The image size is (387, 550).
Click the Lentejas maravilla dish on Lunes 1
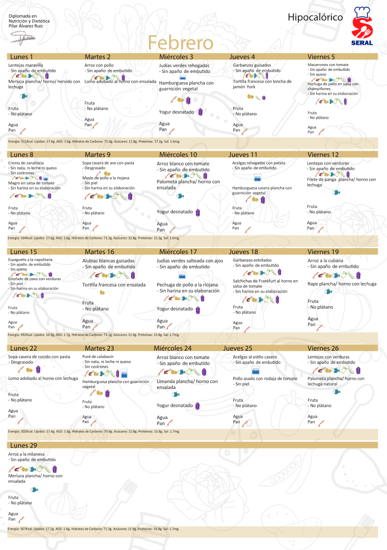(26, 65)
